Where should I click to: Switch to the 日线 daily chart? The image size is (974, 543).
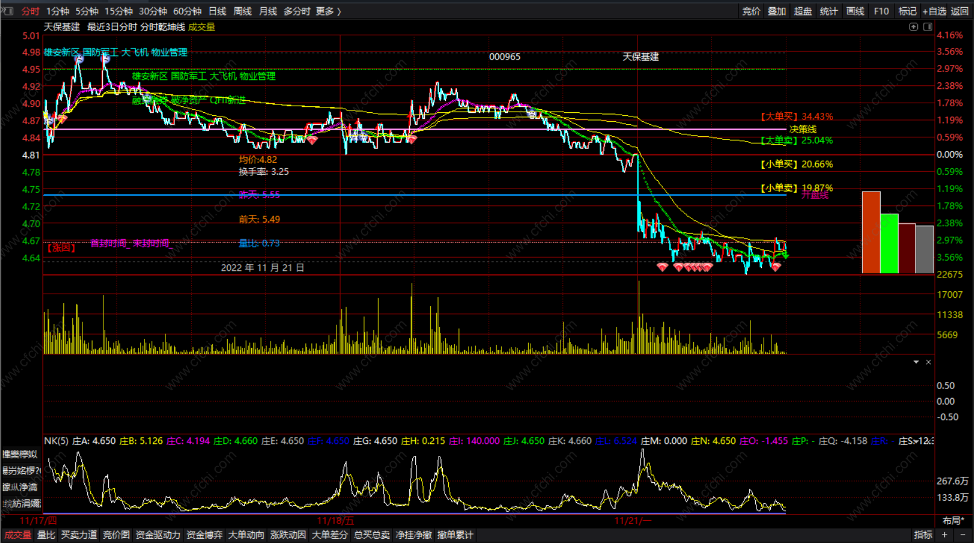click(x=218, y=11)
